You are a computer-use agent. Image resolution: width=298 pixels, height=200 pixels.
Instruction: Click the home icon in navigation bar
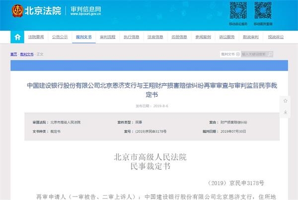(17, 37)
